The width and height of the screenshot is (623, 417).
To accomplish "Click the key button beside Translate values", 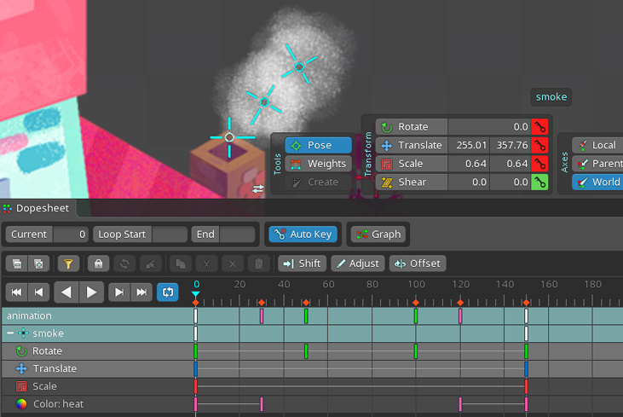I will (x=539, y=146).
